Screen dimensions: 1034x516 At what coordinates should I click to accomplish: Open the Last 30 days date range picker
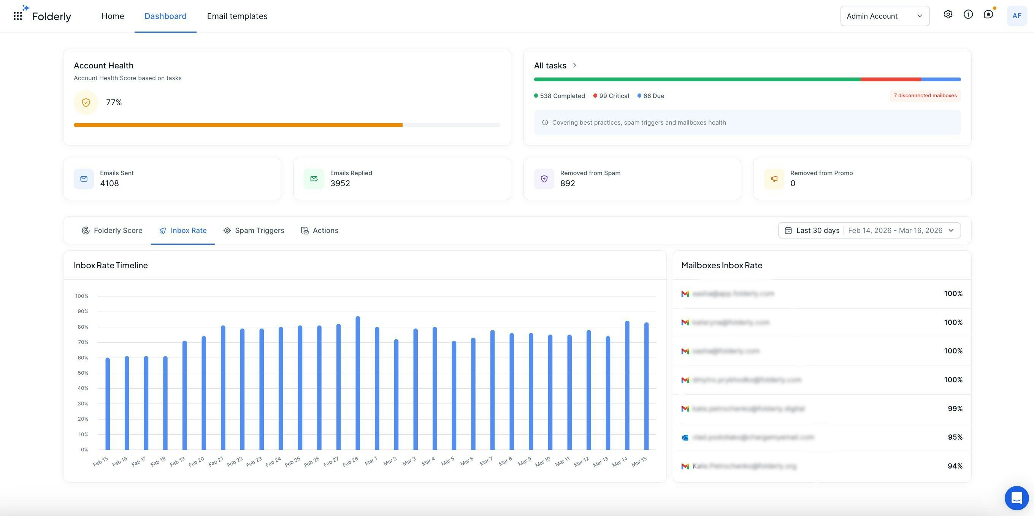[869, 230]
